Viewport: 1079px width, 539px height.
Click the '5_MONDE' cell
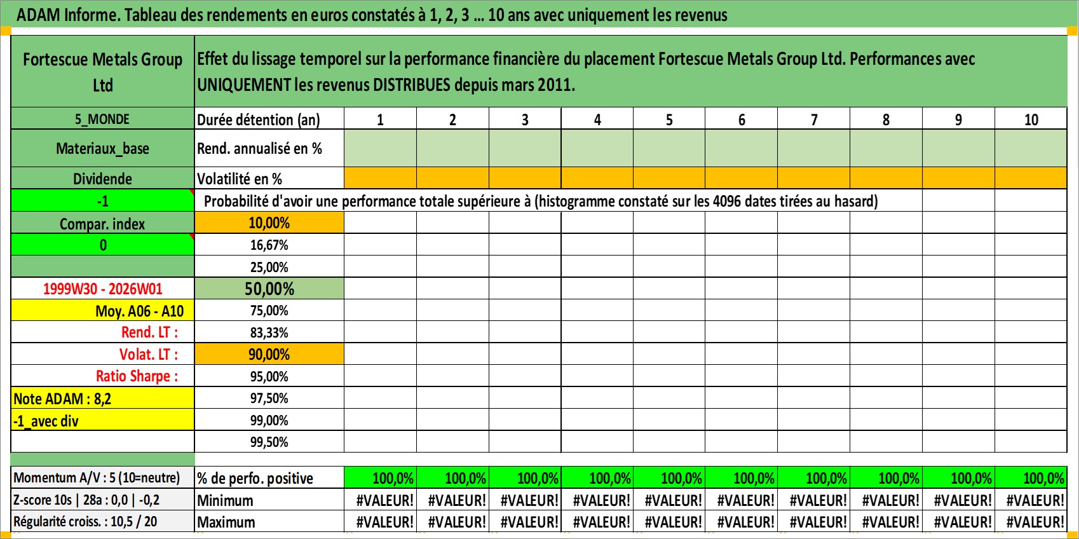[103, 119]
